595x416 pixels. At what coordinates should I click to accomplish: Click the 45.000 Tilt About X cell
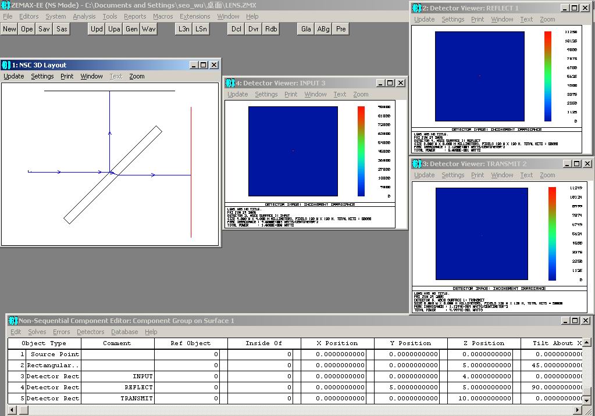[551, 365]
